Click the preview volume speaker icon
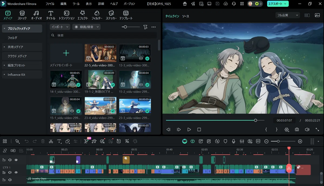 [x=307, y=130]
